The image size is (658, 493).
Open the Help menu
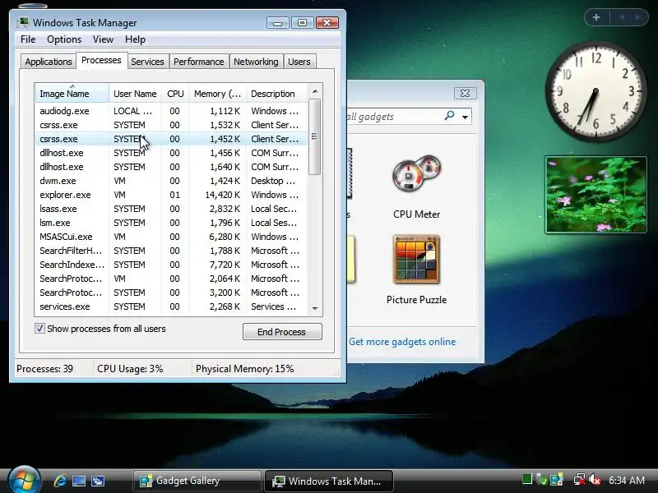(x=135, y=39)
